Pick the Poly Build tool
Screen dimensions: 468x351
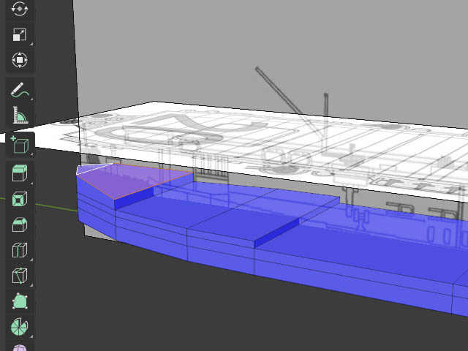(20, 301)
